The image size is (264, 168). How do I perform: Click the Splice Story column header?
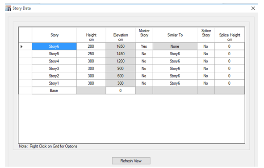click(x=206, y=35)
